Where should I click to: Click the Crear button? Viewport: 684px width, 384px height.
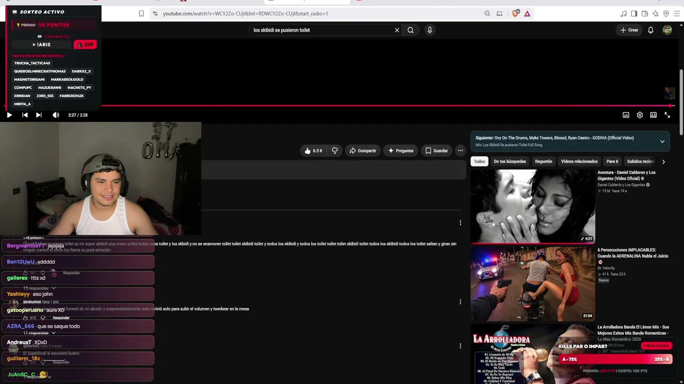coord(629,30)
